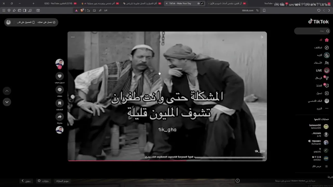Open the 'خيارات' options gear at bottom

click(x=43, y=181)
